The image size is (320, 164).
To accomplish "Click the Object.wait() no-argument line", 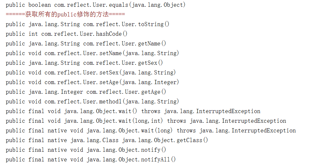I will click(x=133, y=111).
